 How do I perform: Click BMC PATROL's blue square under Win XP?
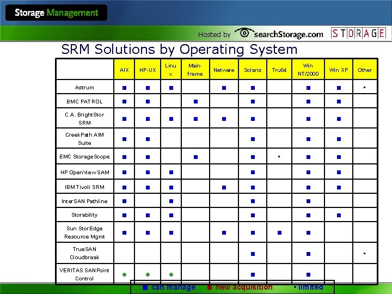point(339,101)
